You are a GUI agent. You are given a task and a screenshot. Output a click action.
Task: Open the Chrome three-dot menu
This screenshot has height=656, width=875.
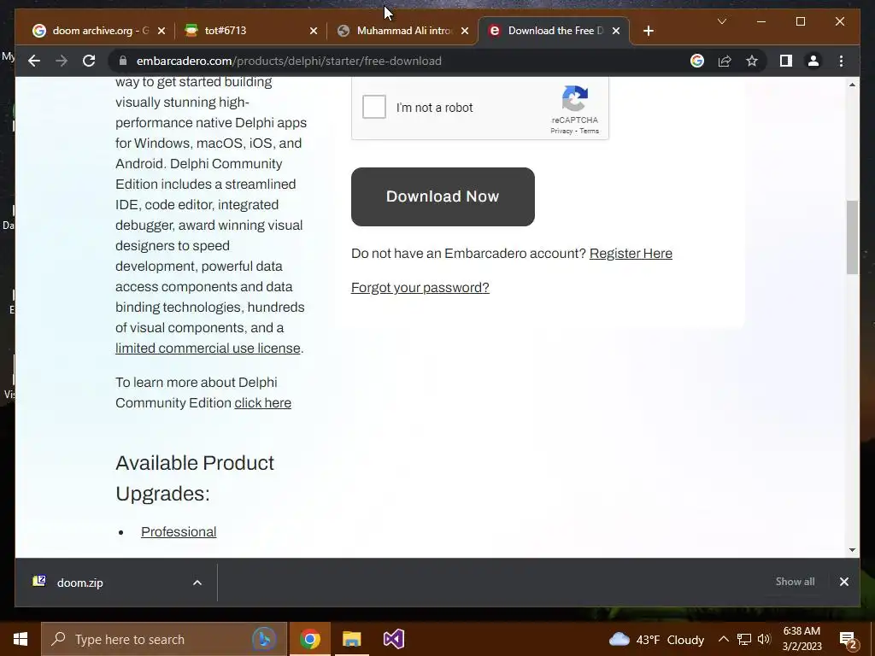click(841, 61)
